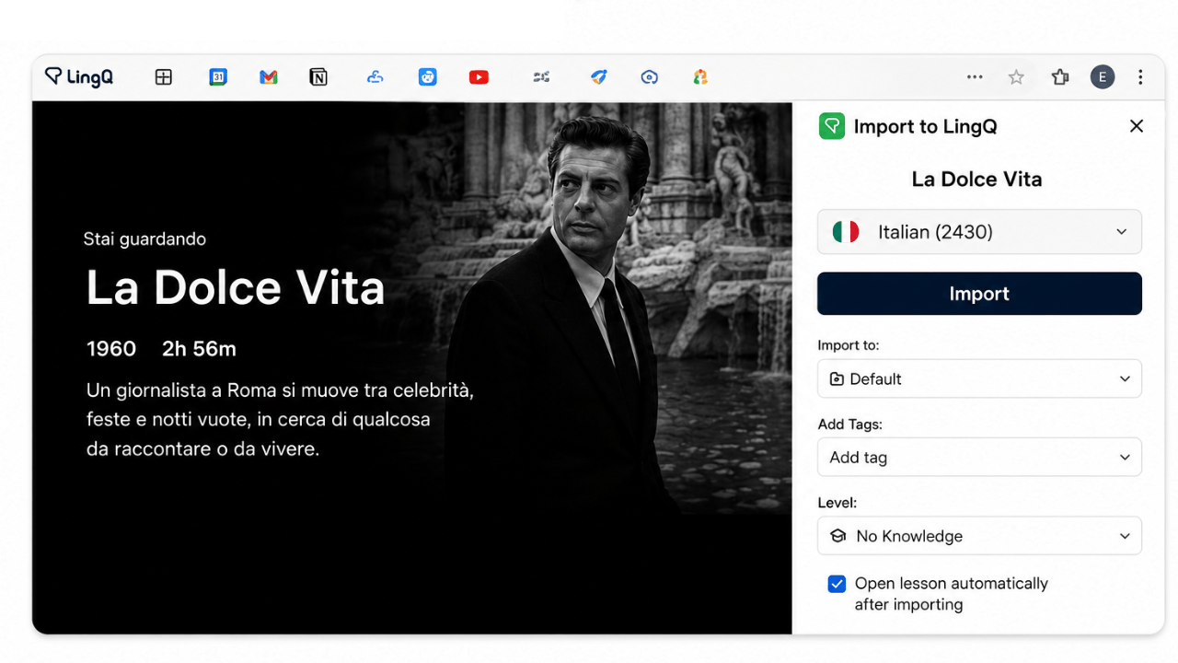Open the Gmail bookmark
This screenshot has height=663, width=1178.
[269, 77]
